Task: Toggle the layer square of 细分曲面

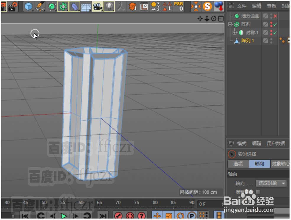Action: [x=266, y=16]
